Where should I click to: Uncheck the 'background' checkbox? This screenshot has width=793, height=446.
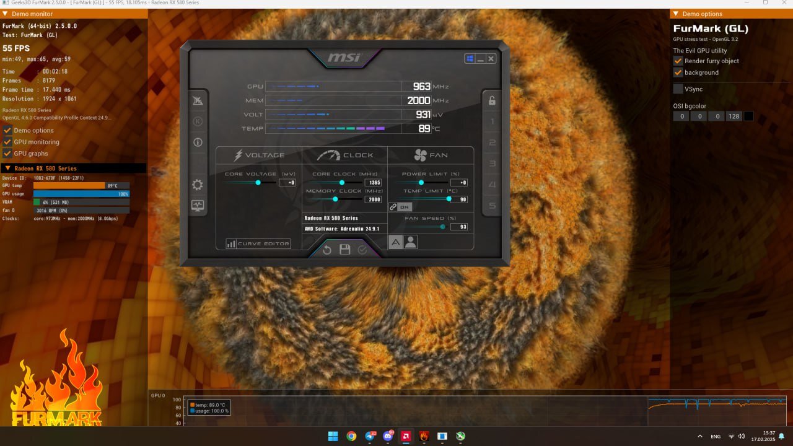click(678, 72)
